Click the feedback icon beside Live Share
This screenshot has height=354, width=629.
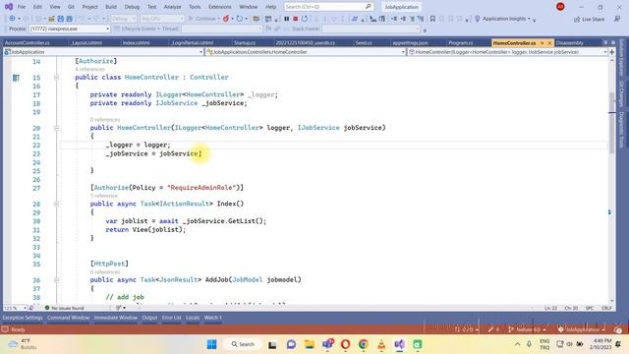coord(617,19)
